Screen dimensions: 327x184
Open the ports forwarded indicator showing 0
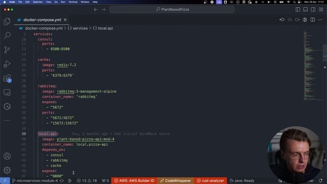tap(105, 180)
